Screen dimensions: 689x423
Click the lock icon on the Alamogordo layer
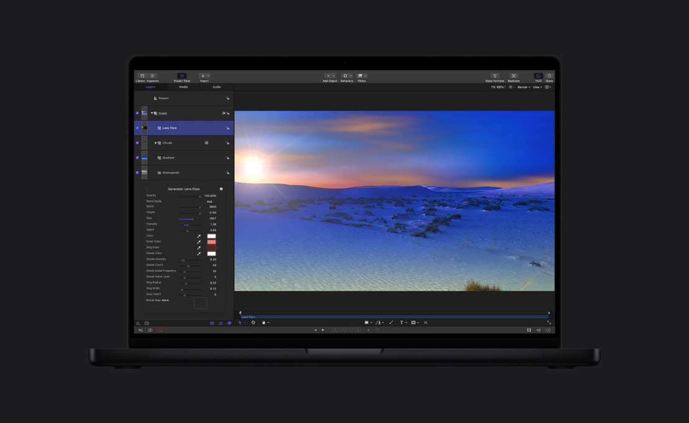click(x=227, y=172)
